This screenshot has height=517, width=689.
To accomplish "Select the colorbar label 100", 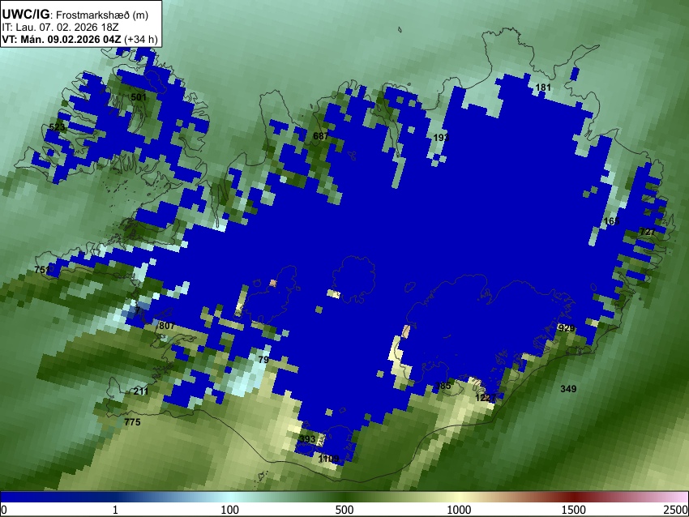I will pyautogui.click(x=229, y=510).
